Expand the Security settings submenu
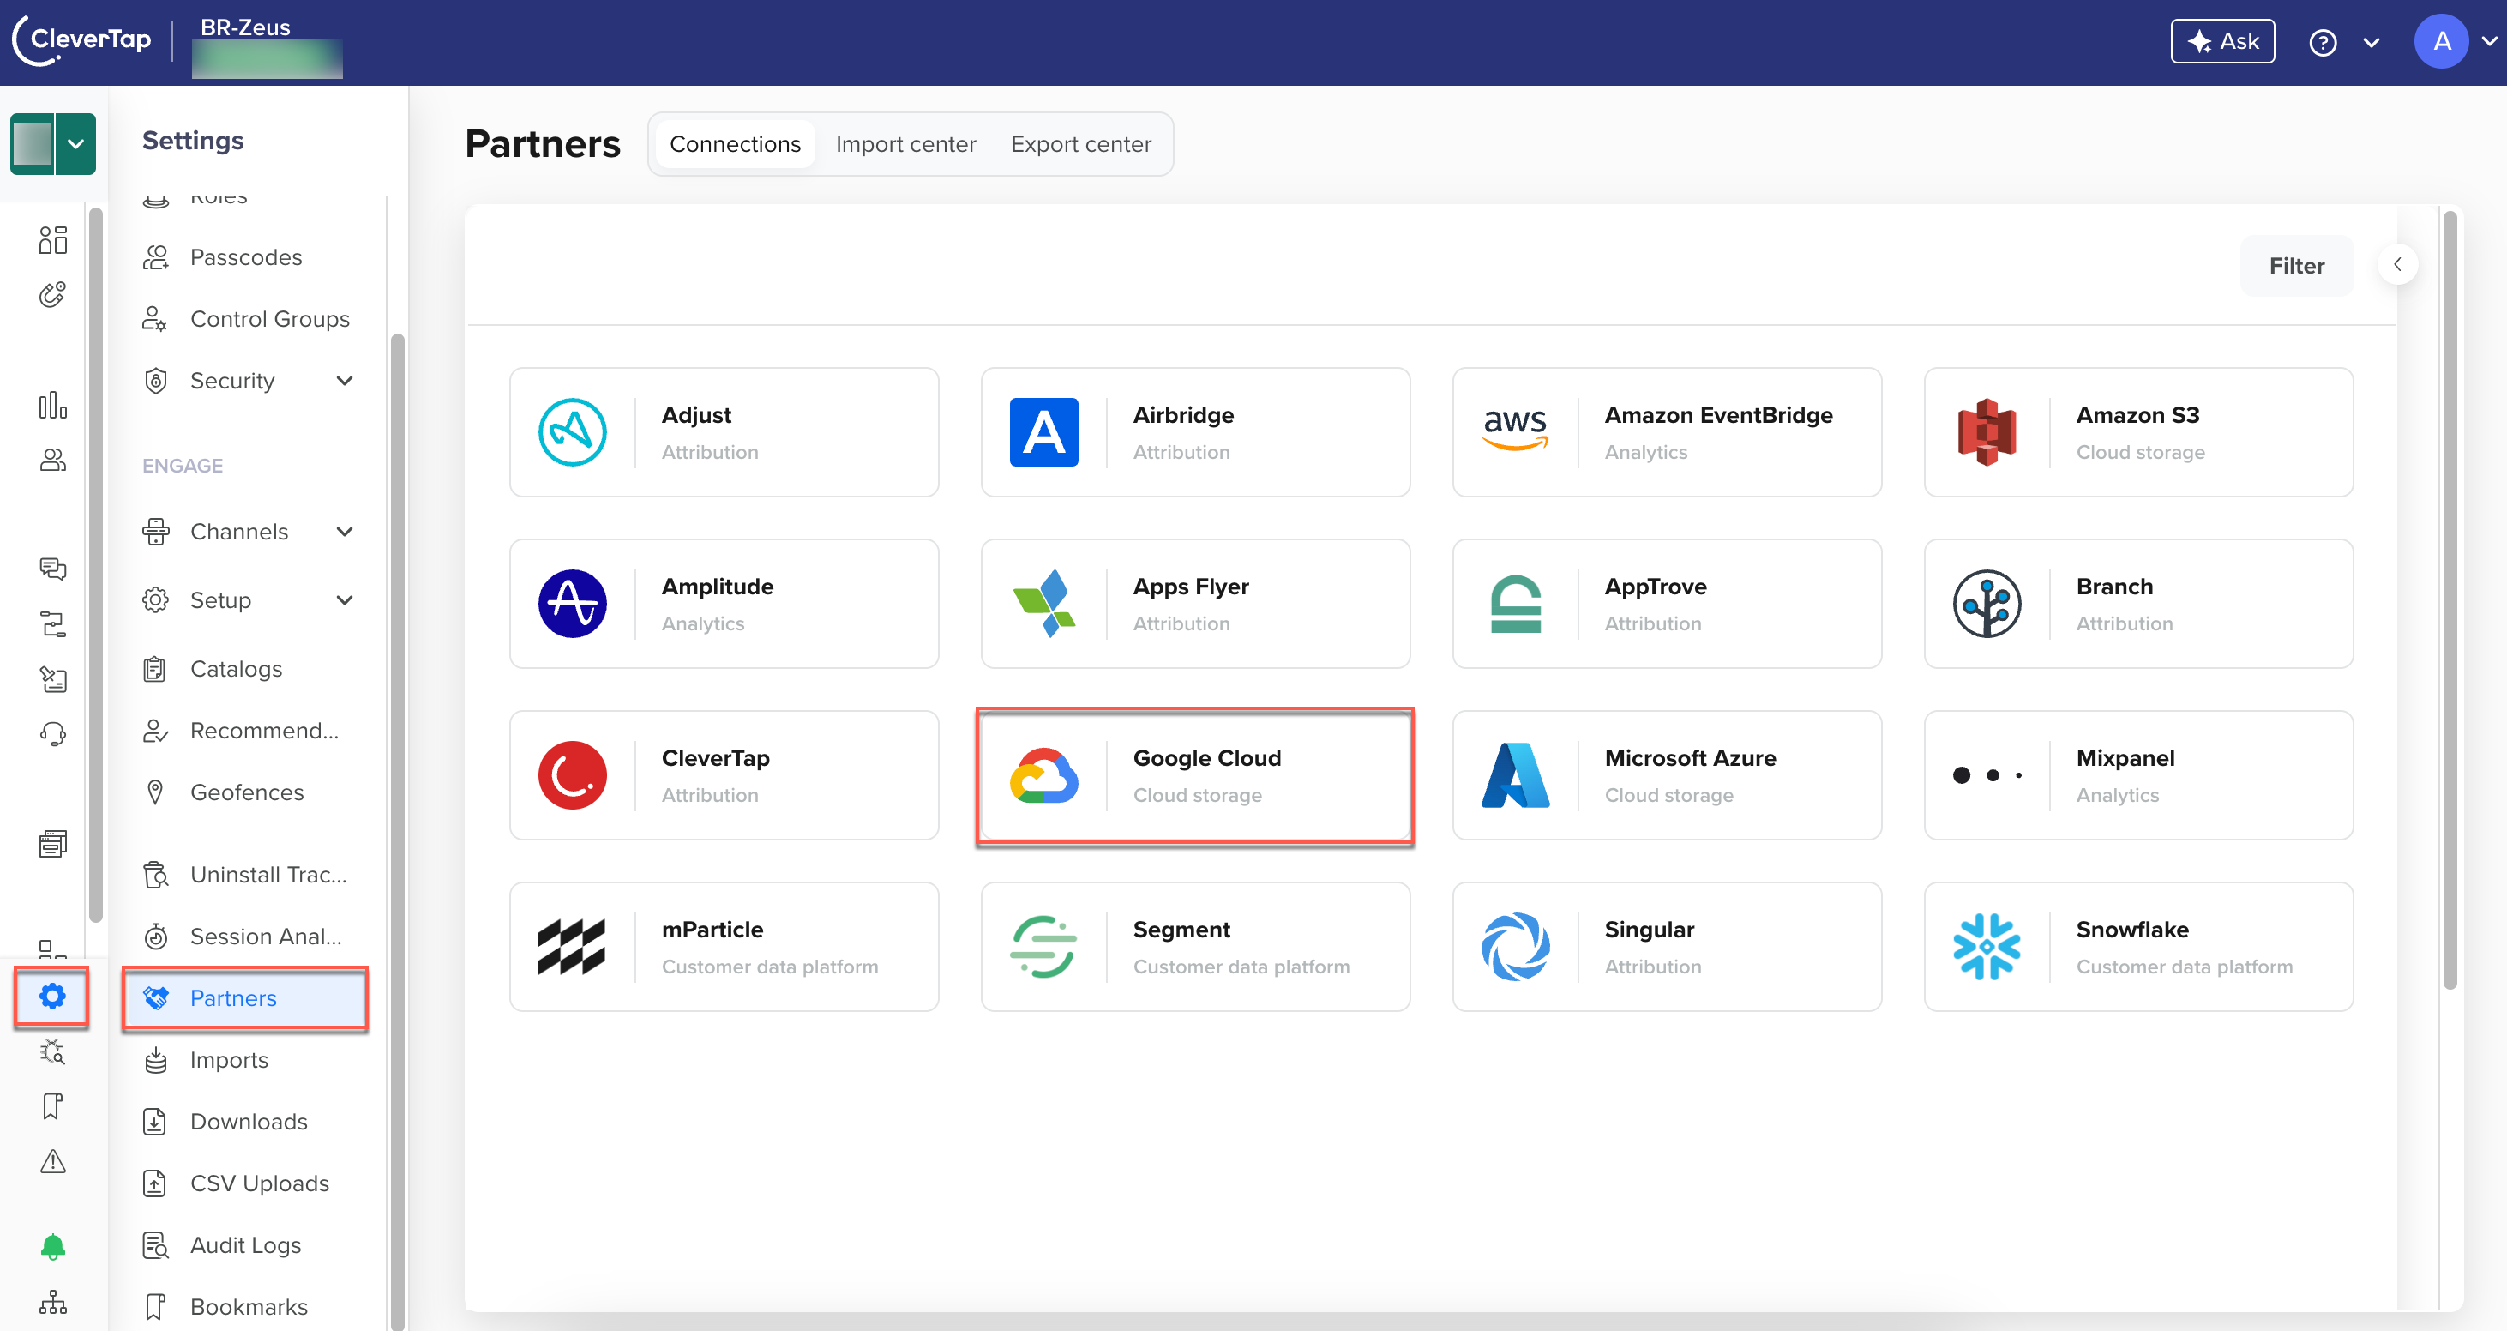The width and height of the screenshot is (2507, 1331). click(345, 381)
